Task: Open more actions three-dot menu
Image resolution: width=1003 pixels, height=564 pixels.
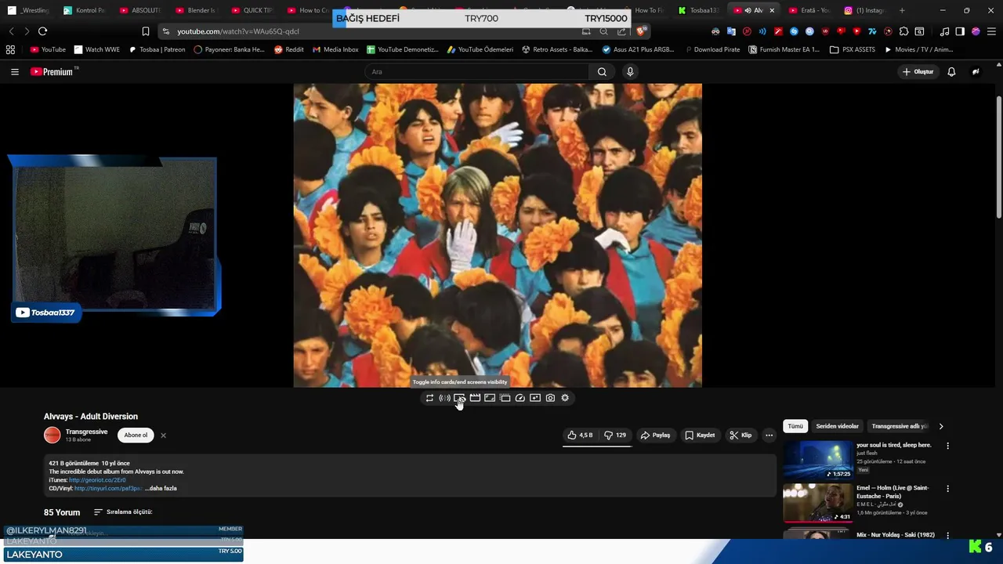Action: (x=769, y=435)
